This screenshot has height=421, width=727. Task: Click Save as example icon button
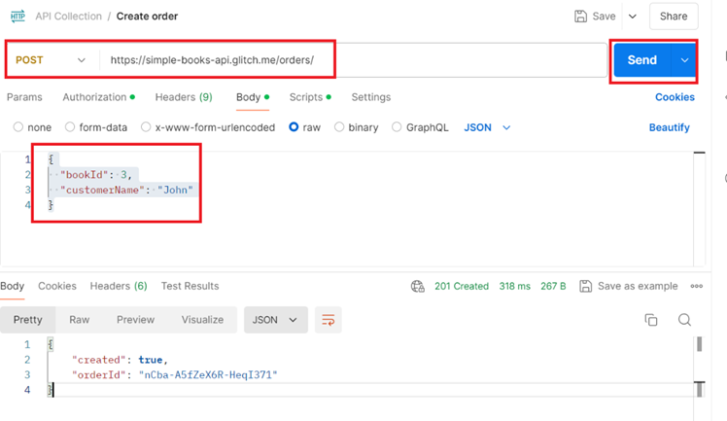click(586, 287)
